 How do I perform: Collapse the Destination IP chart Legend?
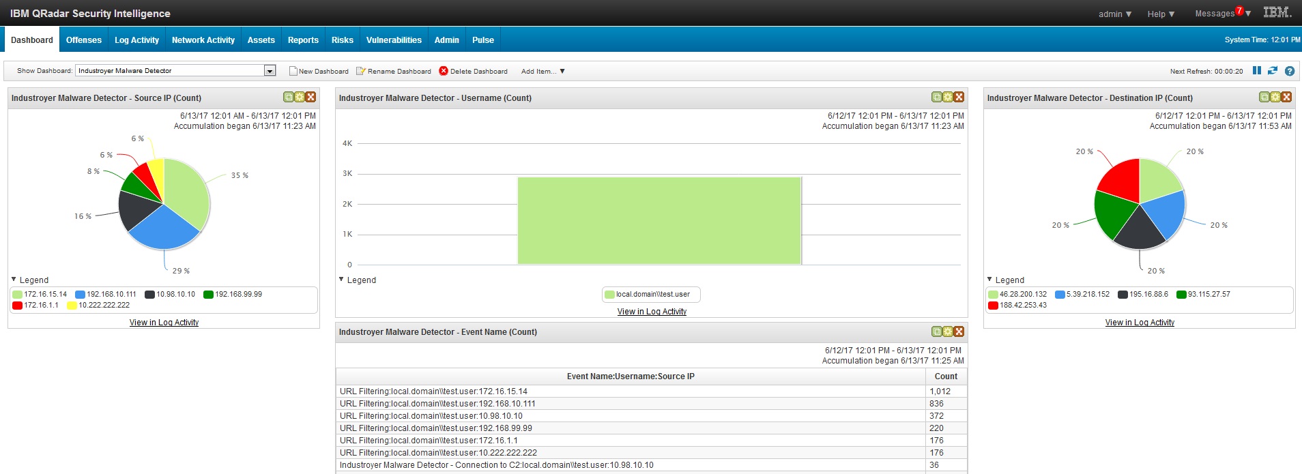pyautogui.click(x=990, y=280)
